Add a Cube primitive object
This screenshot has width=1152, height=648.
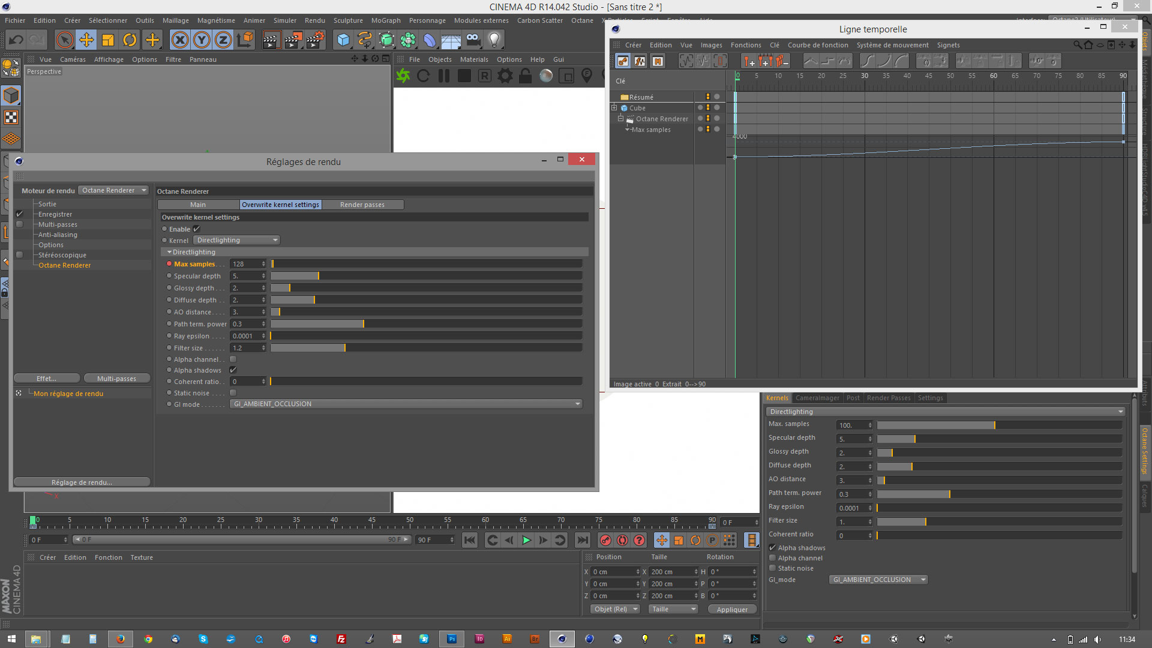(x=343, y=40)
